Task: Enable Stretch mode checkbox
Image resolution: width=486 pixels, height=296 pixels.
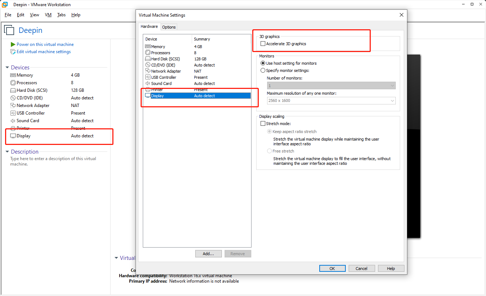Action: point(263,124)
